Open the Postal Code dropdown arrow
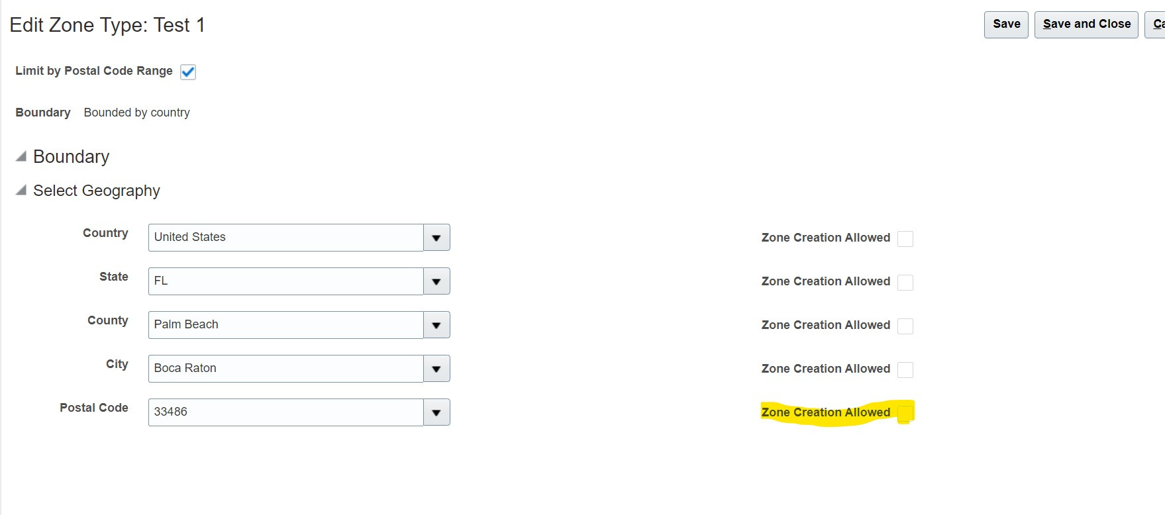Viewport: 1165px width, 515px height. [436, 412]
